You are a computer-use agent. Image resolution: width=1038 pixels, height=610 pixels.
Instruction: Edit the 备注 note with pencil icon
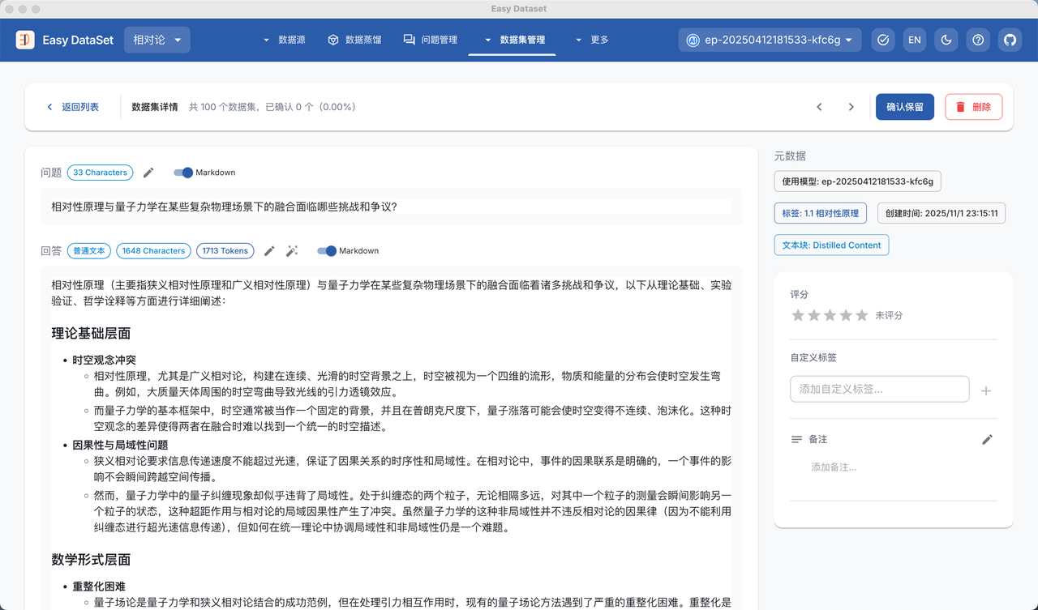coord(987,439)
